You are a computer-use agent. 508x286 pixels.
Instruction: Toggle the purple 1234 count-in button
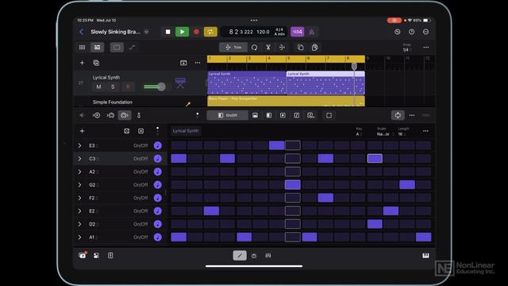(x=297, y=32)
